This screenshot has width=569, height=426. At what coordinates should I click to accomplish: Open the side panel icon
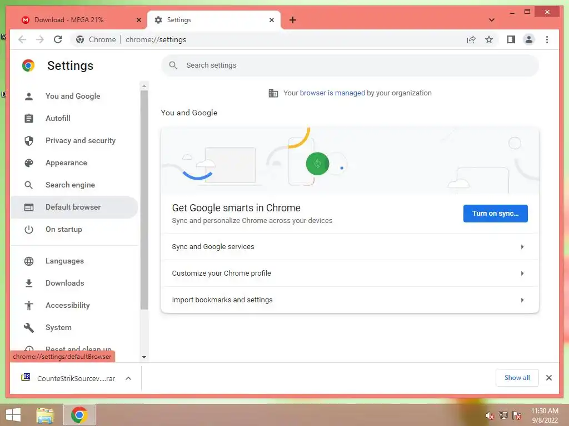pyautogui.click(x=511, y=39)
